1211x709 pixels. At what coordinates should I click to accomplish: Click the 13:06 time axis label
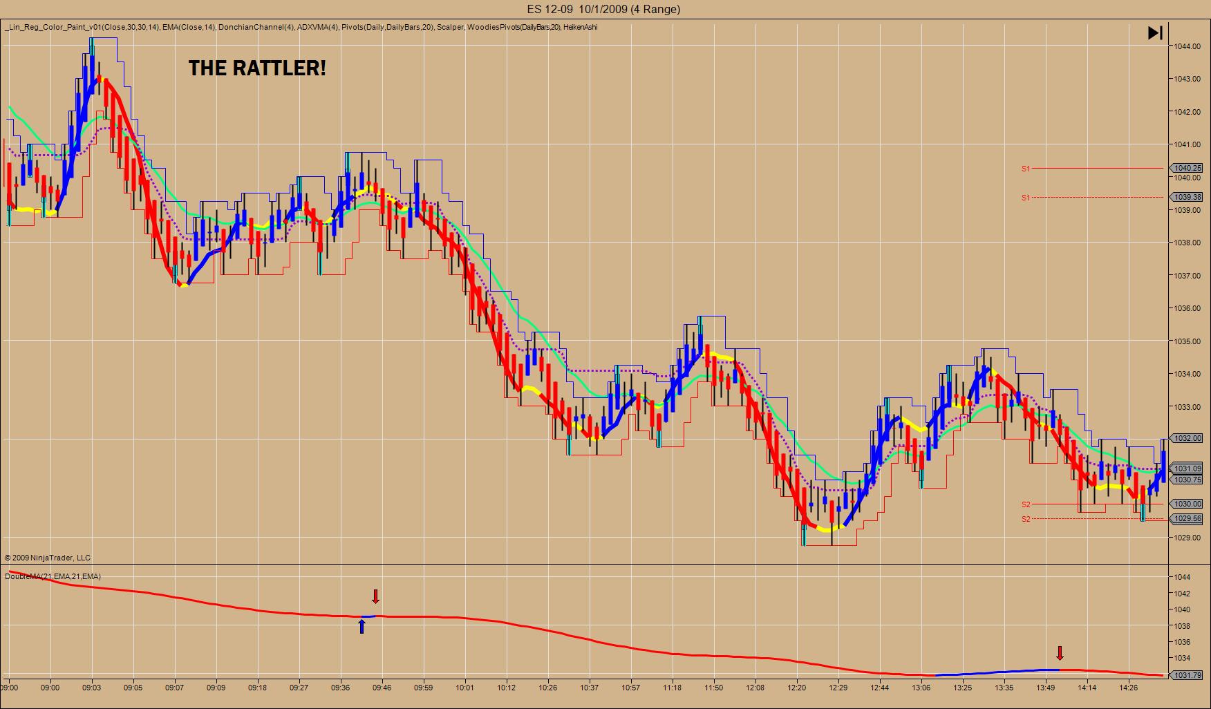click(x=921, y=688)
